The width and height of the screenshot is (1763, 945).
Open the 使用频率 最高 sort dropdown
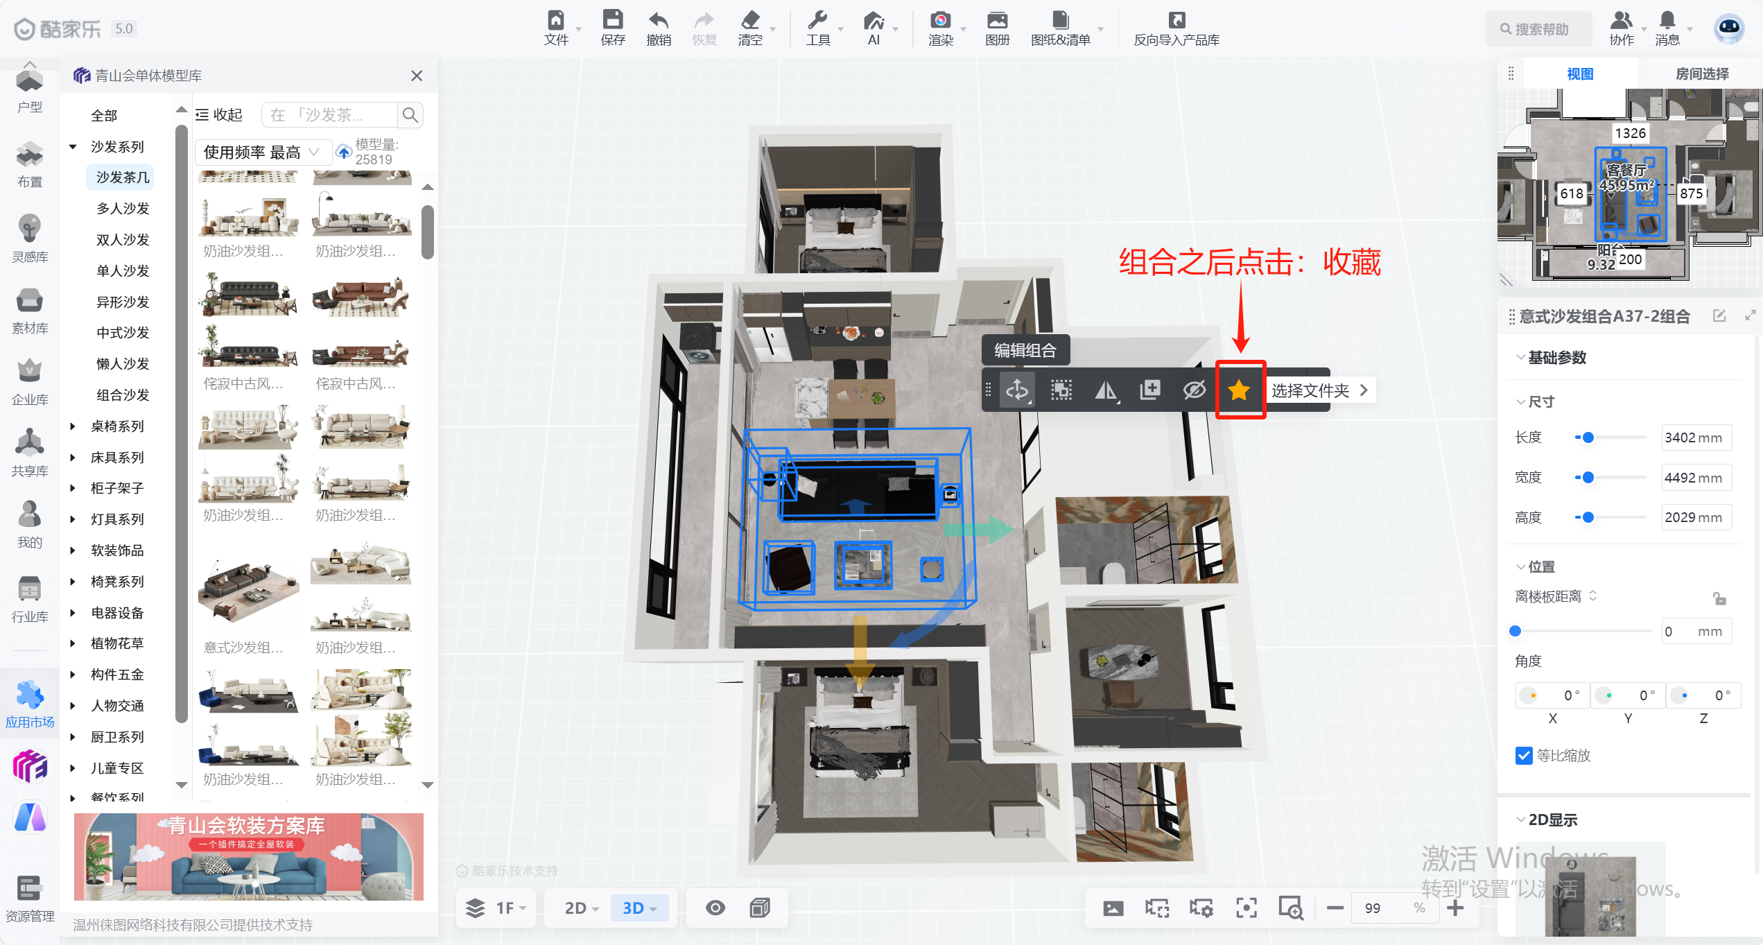click(x=261, y=152)
